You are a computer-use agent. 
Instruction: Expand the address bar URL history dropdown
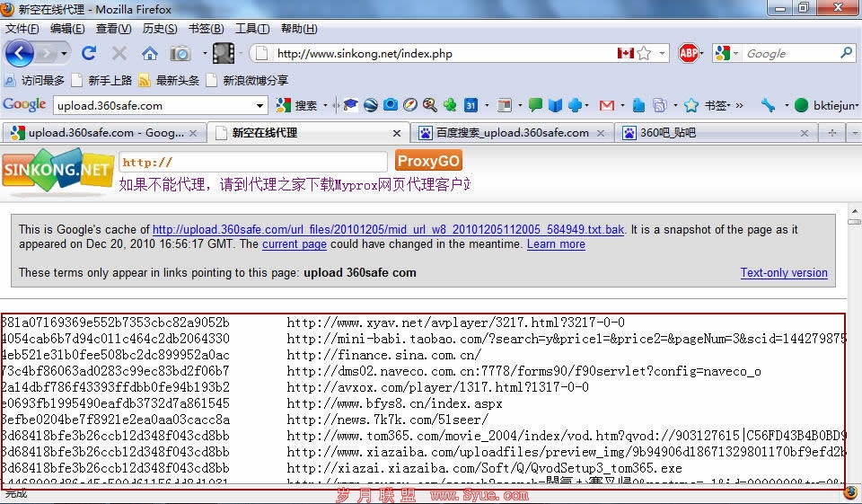point(662,53)
